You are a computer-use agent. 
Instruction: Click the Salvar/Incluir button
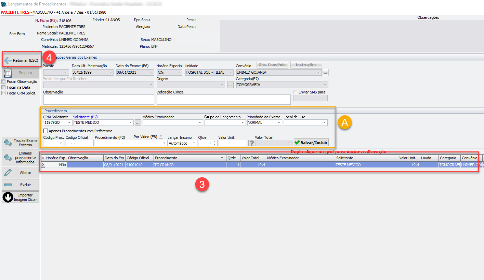coord(311,143)
